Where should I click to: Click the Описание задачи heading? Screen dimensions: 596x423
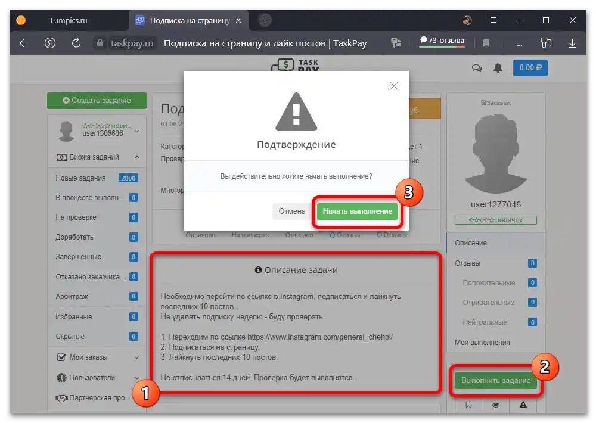(300, 270)
